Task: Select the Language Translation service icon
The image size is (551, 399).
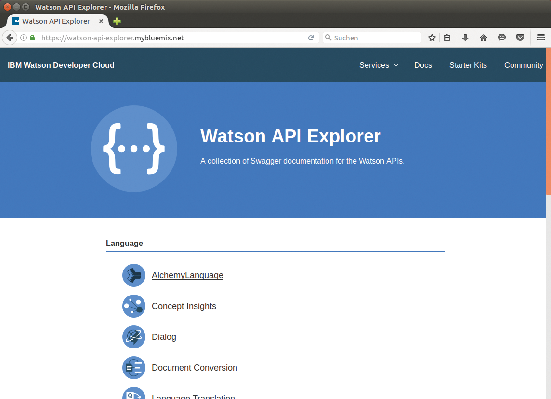Action: coord(133,395)
